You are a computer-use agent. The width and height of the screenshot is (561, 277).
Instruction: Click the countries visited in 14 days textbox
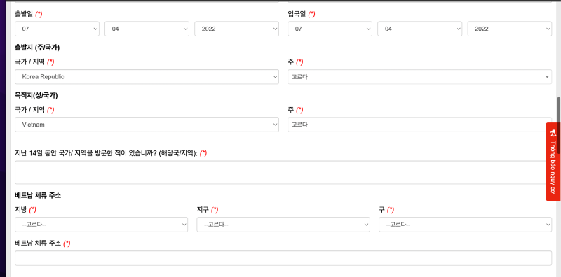(x=283, y=172)
